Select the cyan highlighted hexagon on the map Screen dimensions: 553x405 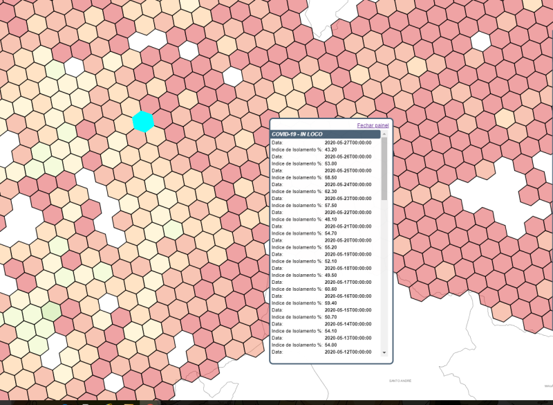(143, 120)
